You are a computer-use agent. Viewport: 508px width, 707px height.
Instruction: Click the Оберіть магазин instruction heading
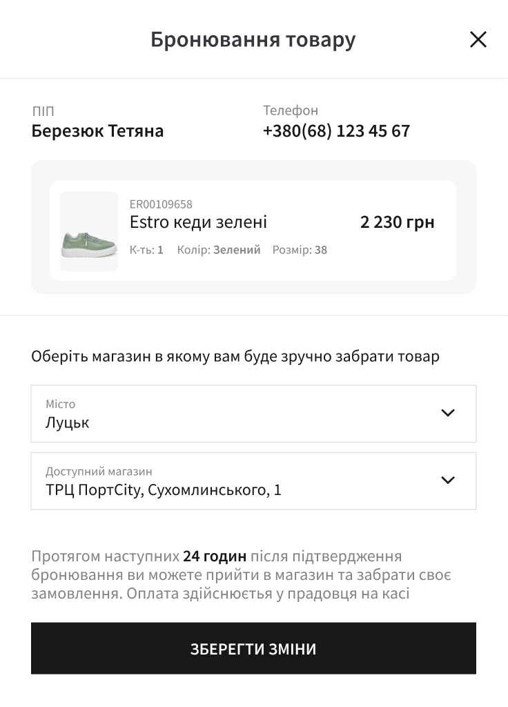235,357
